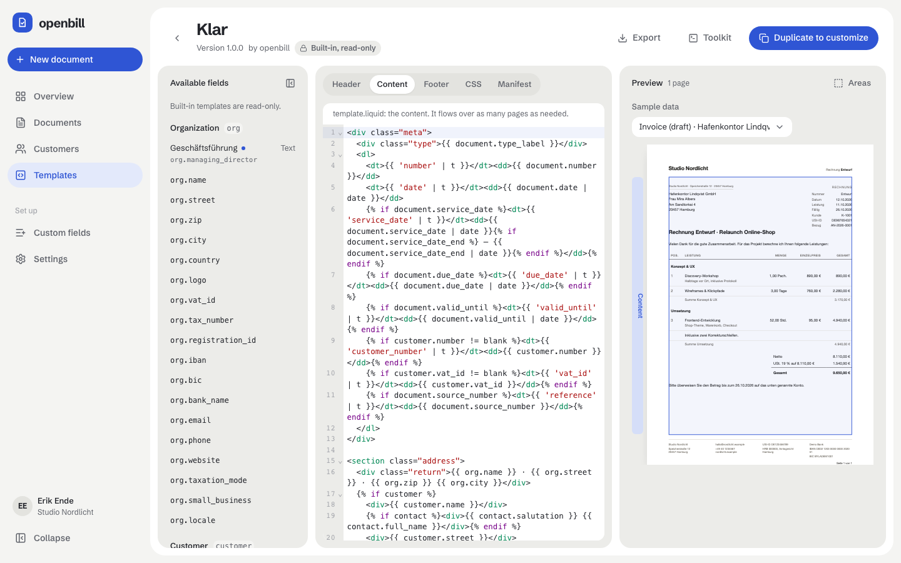Click Duplicate to customize
This screenshot has height=563, width=901.
[813, 38]
